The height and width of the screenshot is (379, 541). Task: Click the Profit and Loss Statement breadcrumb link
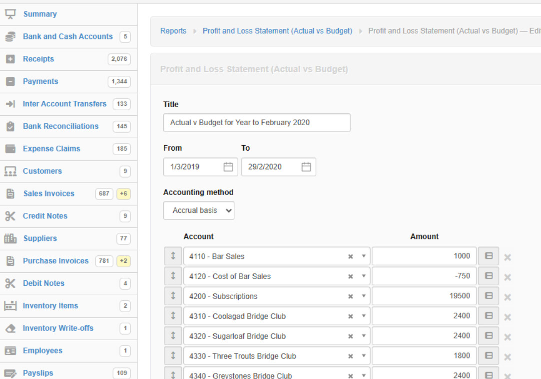(x=277, y=31)
